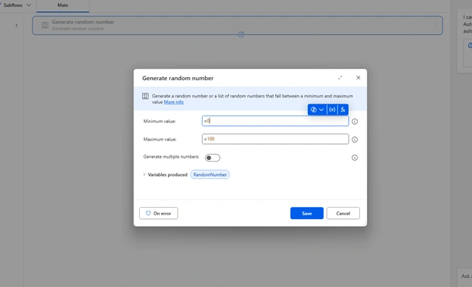The width and height of the screenshot is (472, 287).
Task: Open the action's three-dot more menu
Action: coord(436,25)
